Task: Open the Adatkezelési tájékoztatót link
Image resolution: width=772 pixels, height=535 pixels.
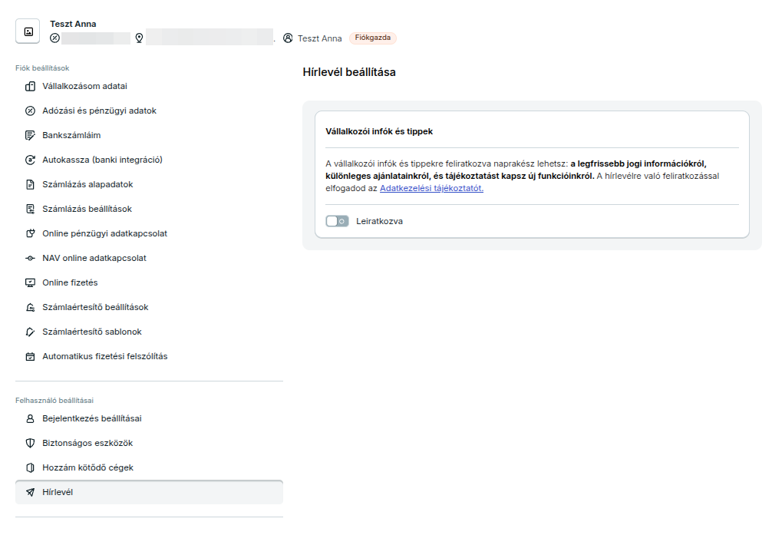Action: click(x=431, y=188)
